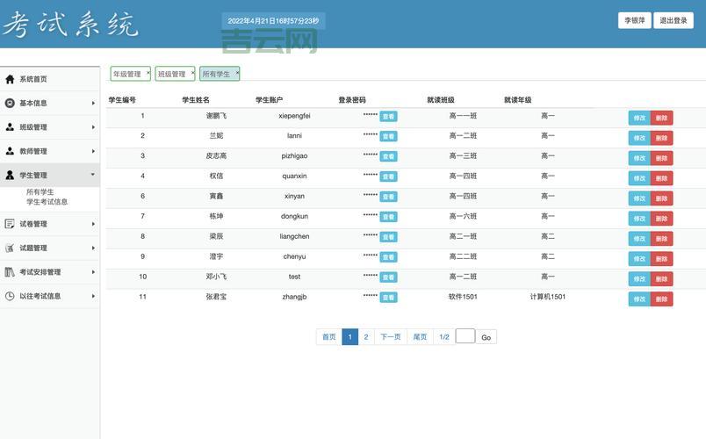Image resolution: width=706 pixels, height=439 pixels.
Task: Click 删除 for student xinyan
Action: [661, 198]
